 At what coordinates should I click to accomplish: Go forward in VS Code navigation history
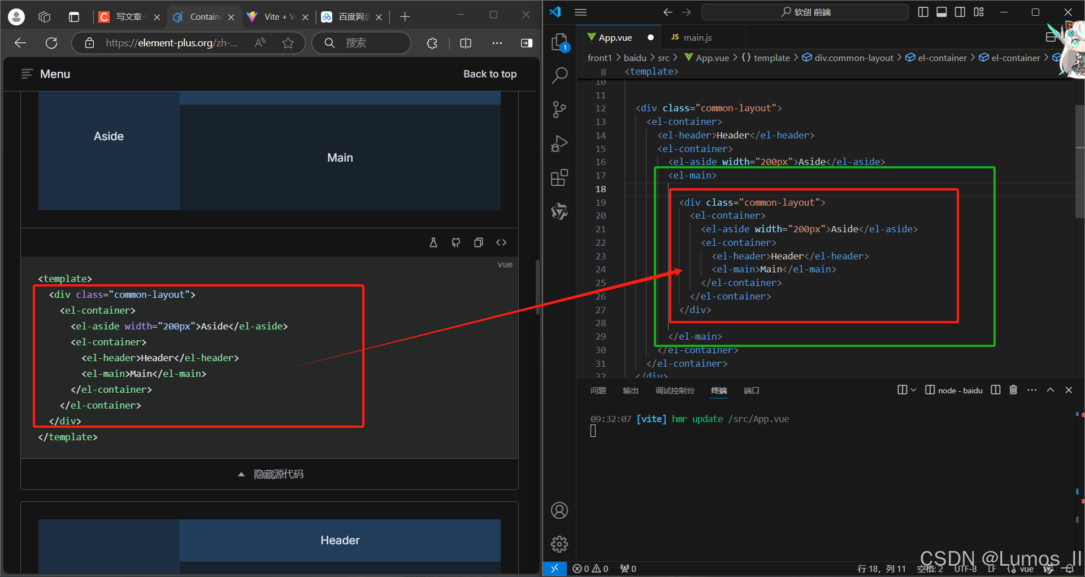click(x=687, y=12)
